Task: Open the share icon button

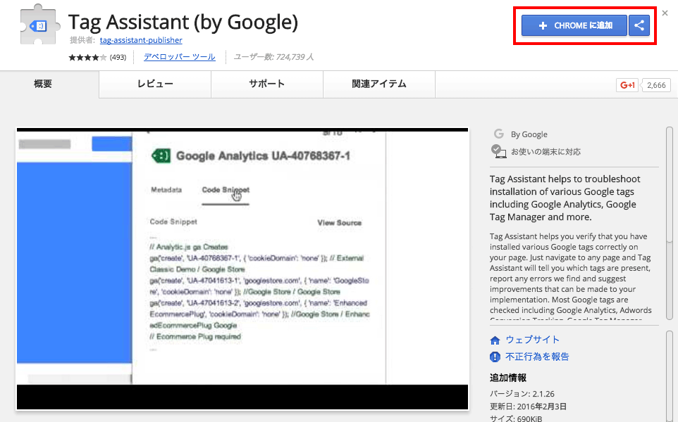Action: tap(639, 25)
